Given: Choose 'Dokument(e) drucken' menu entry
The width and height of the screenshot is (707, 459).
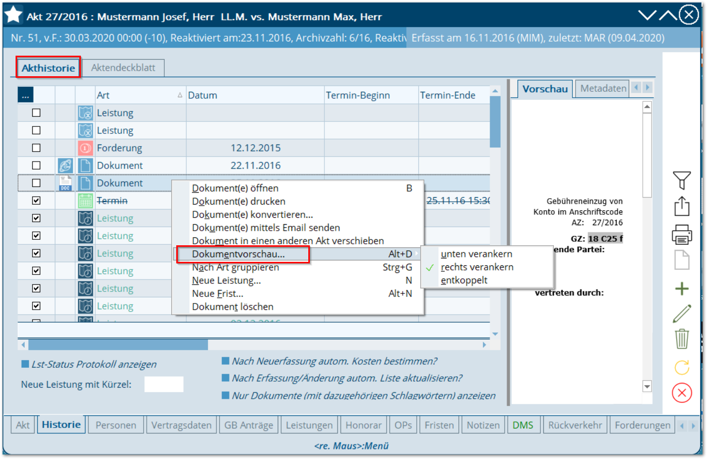Looking at the screenshot, I should pyautogui.click(x=239, y=201).
